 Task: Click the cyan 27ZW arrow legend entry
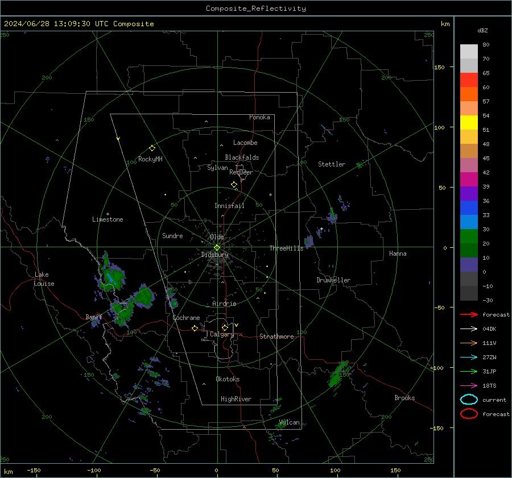click(469, 358)
